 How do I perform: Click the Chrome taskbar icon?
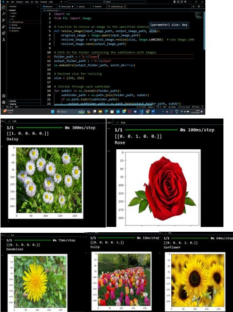click(147, 112)
